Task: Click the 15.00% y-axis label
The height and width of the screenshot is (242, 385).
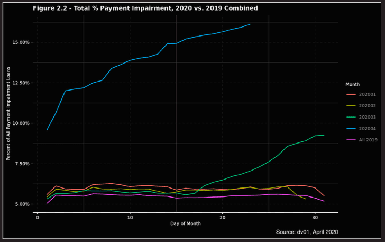Action: (x=21, y=42)
